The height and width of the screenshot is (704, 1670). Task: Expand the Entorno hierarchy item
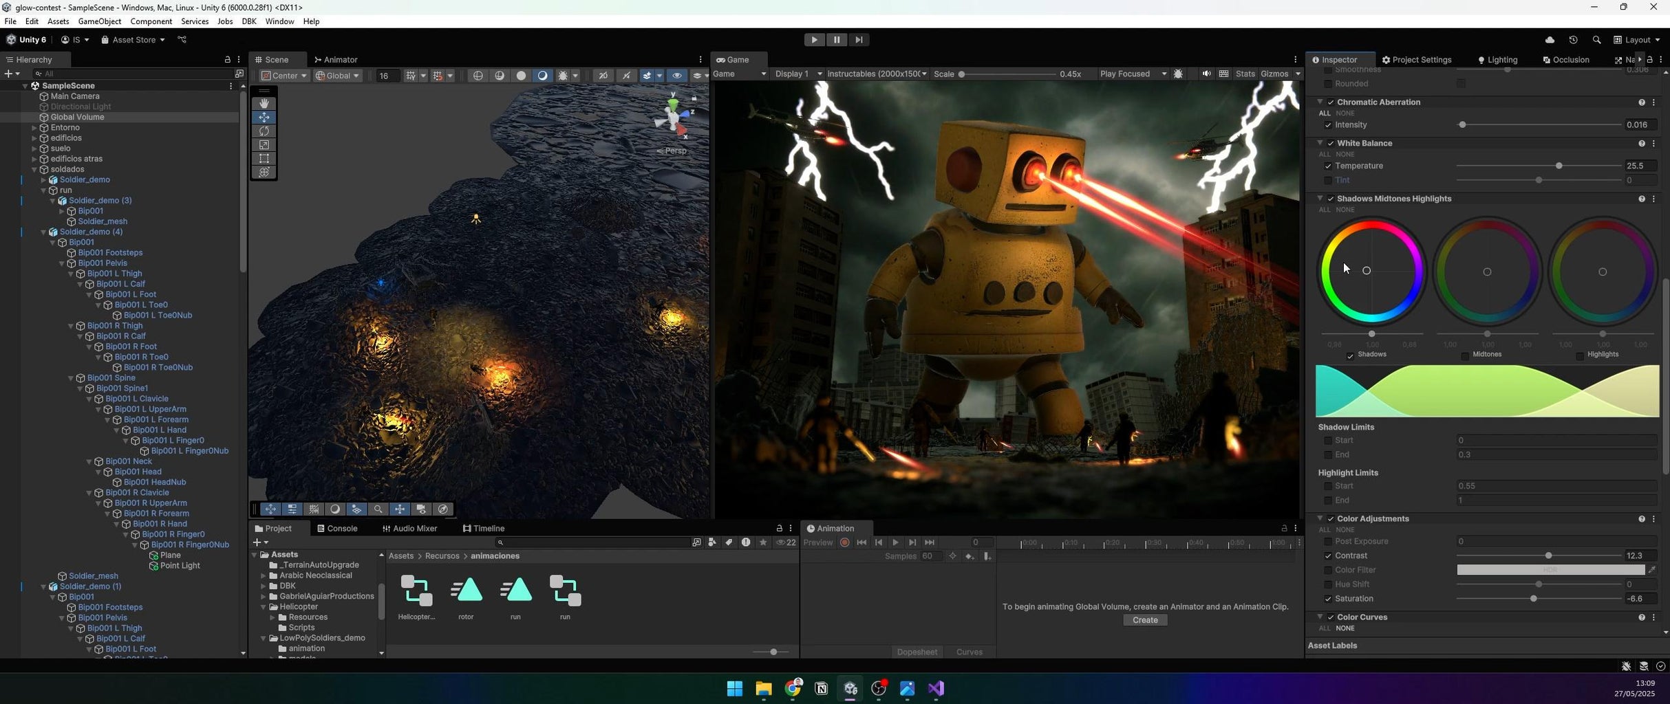(34, 128)
